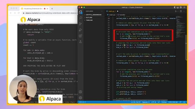Split the editor to the right
Screen dimensions: 195x109
point(181,11)
